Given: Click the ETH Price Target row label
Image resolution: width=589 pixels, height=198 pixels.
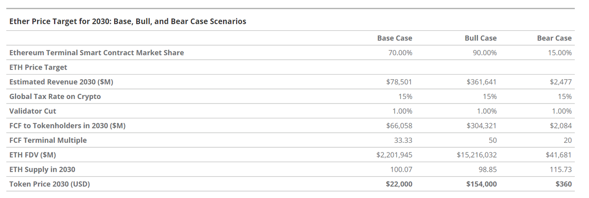Looking at the screenshot, I should click(x=38, y=67).
